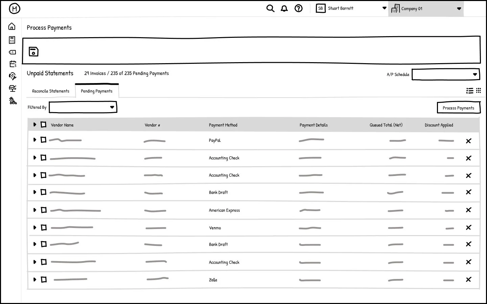Open the A/P Schedule dropdown
The width and height of the screenshot is (487, 304).
[446, 74]
